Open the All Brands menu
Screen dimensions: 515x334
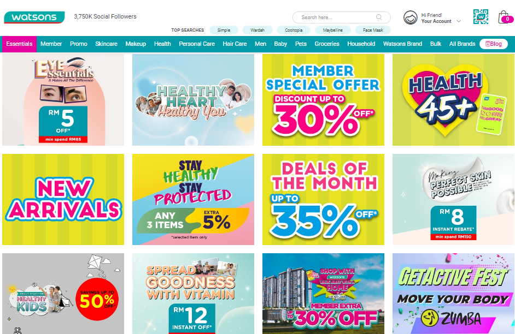point(462,44)
